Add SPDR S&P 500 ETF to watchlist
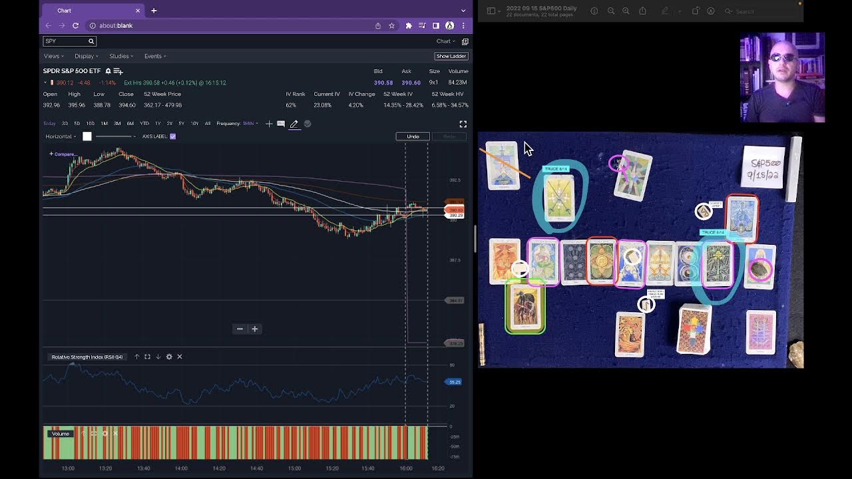Image resolution: width=852 pixels, height=479 pixels. click(x=118, y=71)
